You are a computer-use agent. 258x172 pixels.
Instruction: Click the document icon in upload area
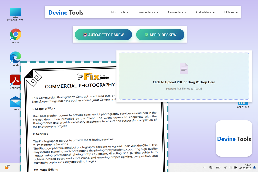pyautogui.click(x=184, y=68)
